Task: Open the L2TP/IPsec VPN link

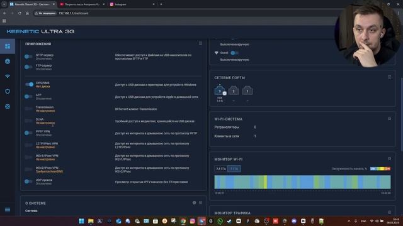Action: pos(47,144)
